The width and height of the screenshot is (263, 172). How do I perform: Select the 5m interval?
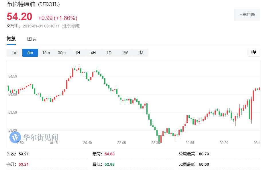click(30, 53)
